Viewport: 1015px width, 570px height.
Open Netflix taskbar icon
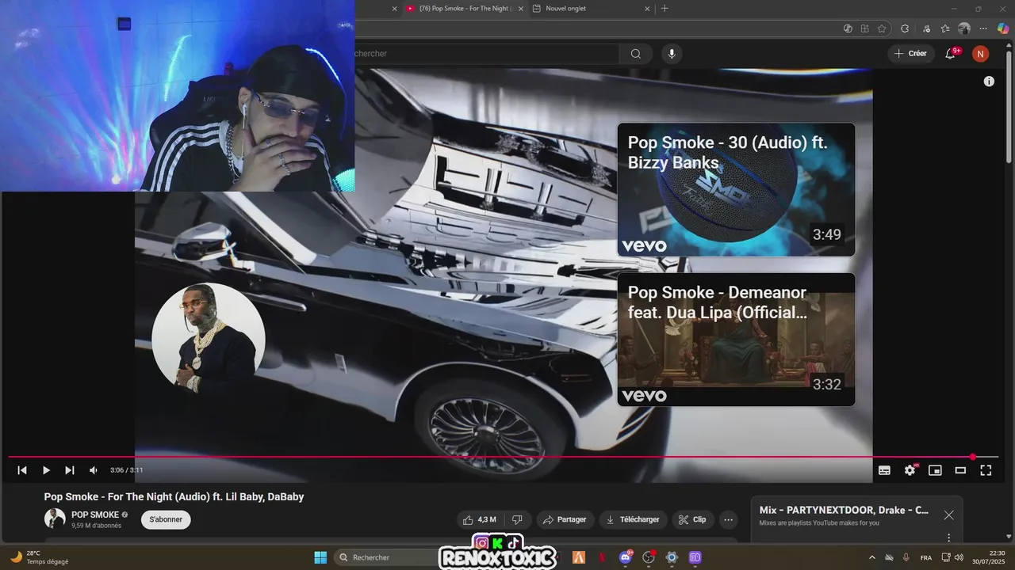click(602, 557)
